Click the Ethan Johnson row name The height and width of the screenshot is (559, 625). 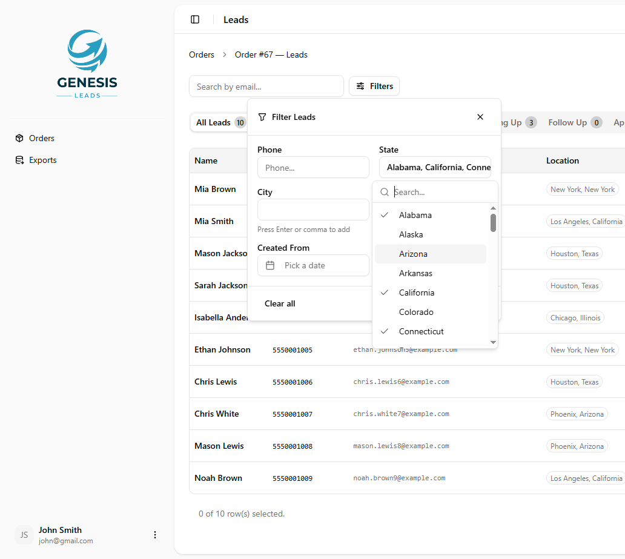[x=222, y=349]
